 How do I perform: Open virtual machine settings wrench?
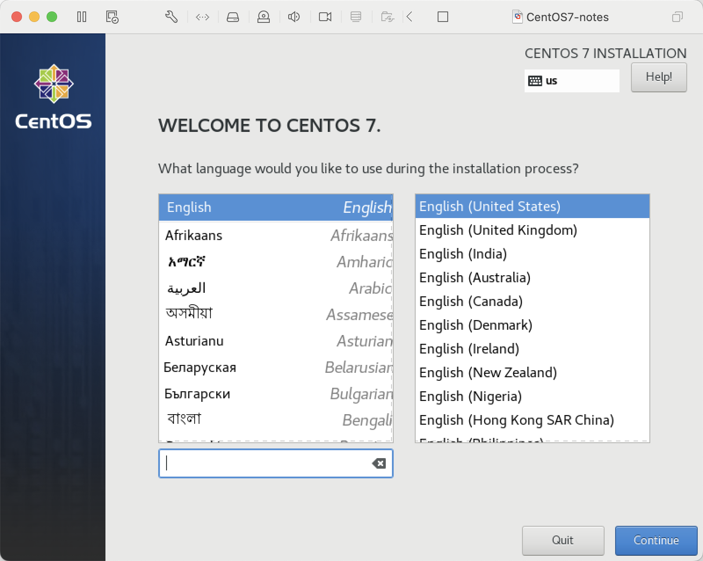coord(171,17)
